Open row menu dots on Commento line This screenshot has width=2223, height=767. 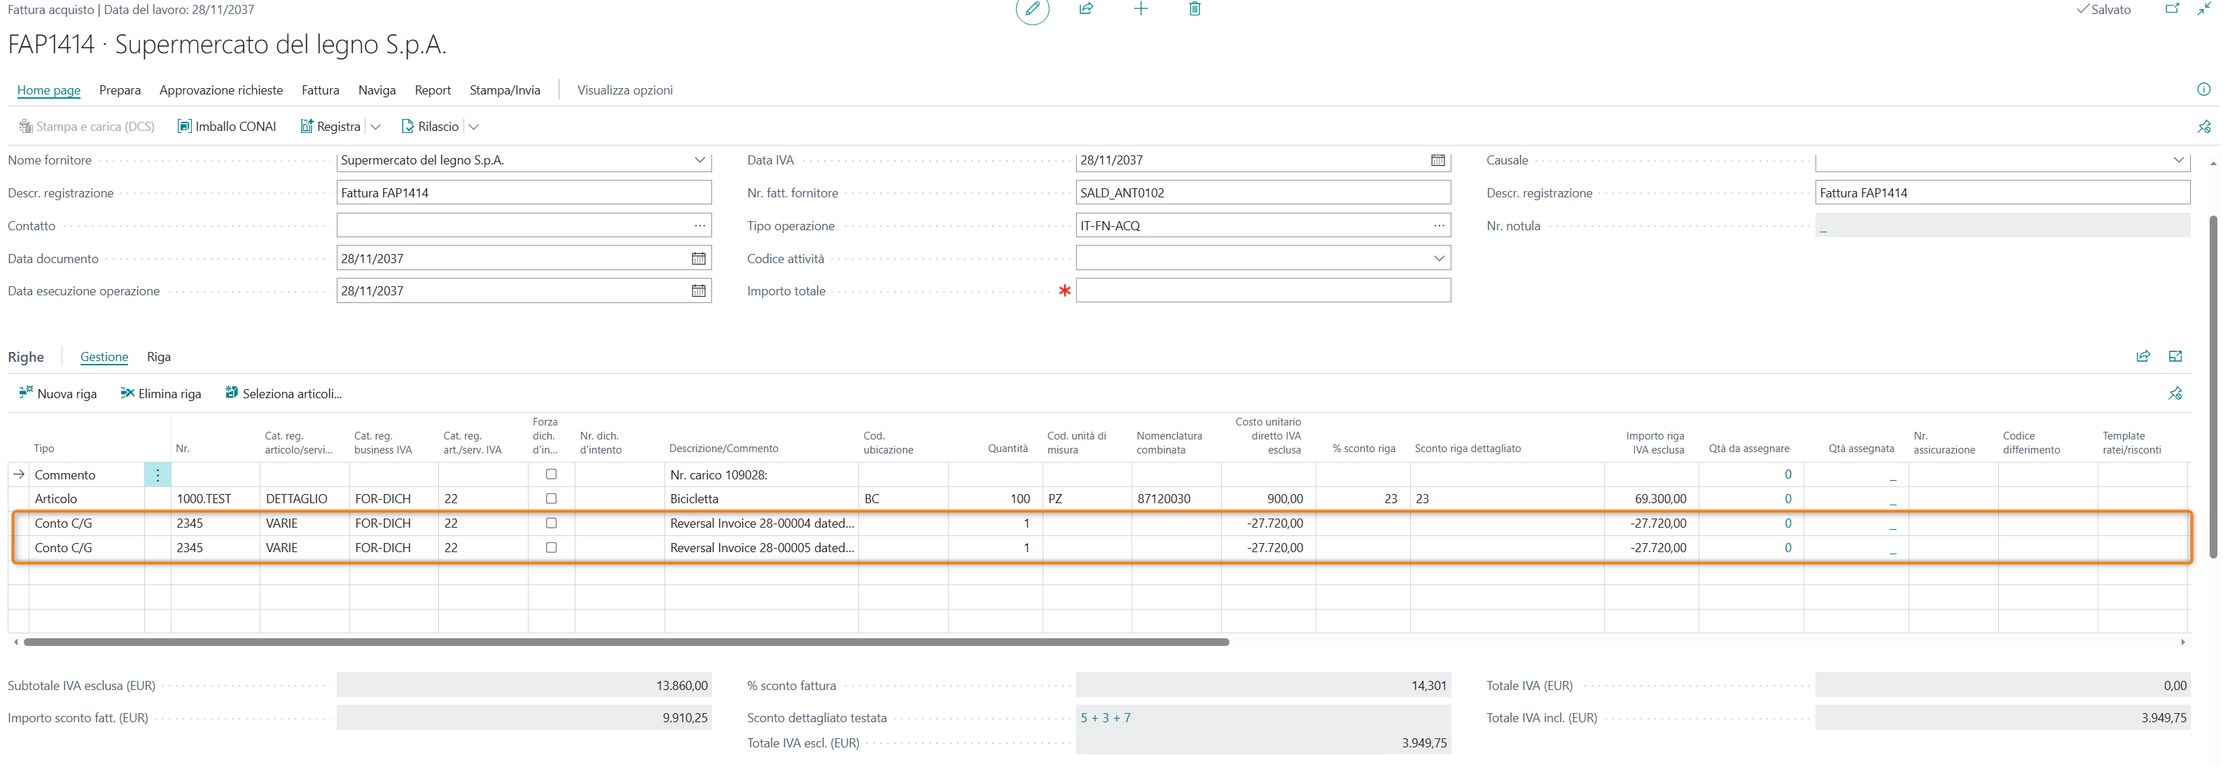point(158,475)
